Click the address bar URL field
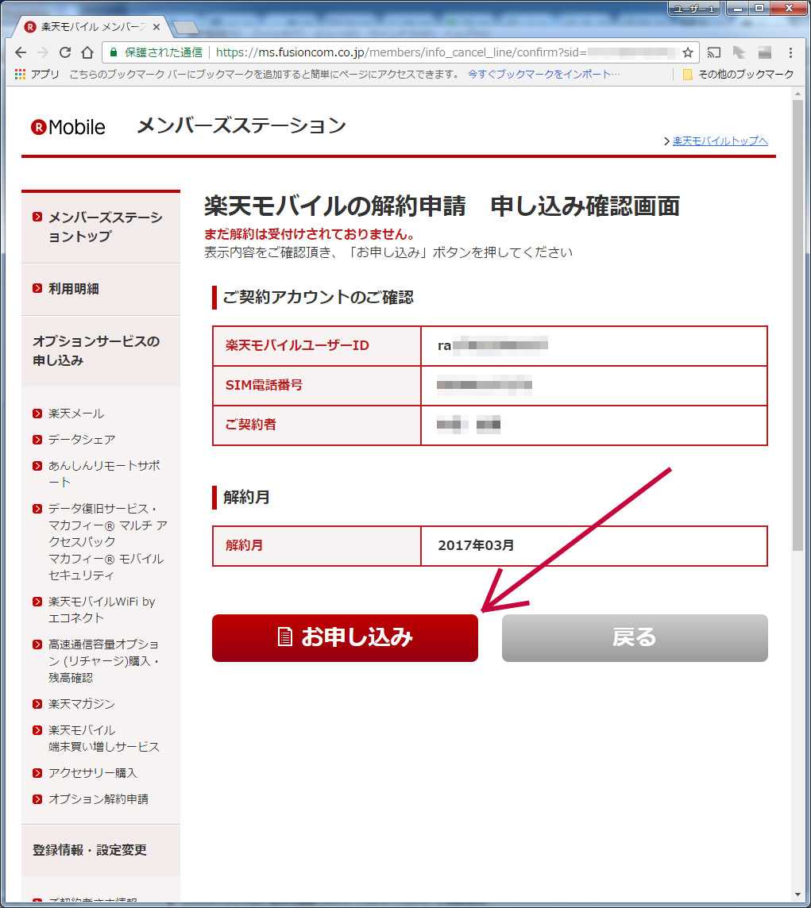 coord(397,52)
